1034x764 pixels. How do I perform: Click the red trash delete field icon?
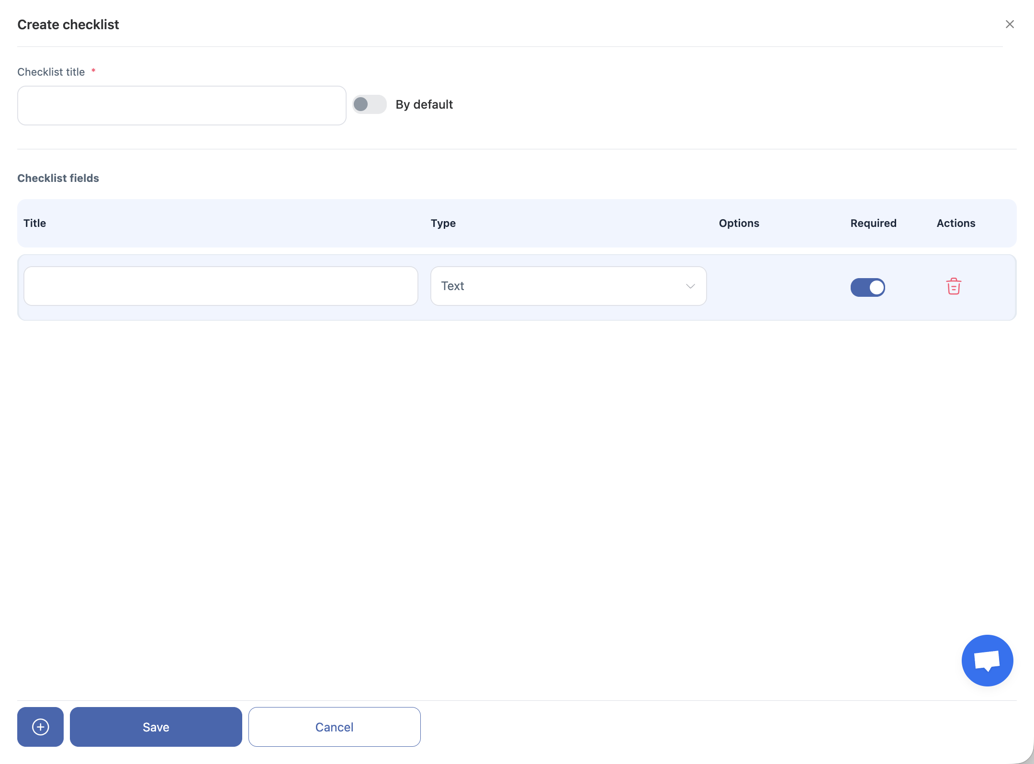pos(953,286)
